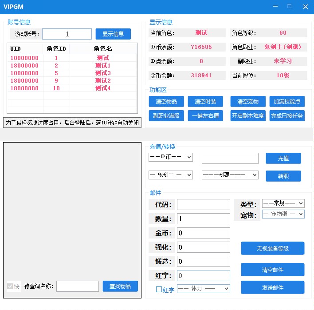
Task: Click the 代码 item code input field
Action: click(203, 204)
